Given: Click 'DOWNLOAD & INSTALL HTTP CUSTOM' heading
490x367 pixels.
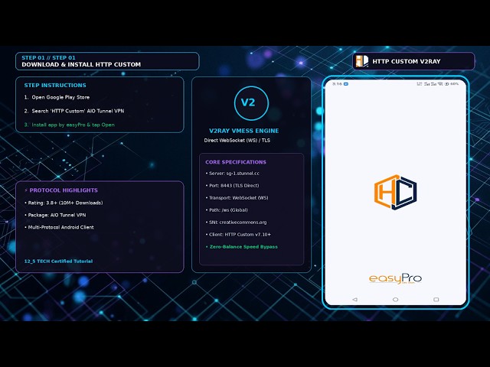Looking at the screenshot, I should 81,64.
